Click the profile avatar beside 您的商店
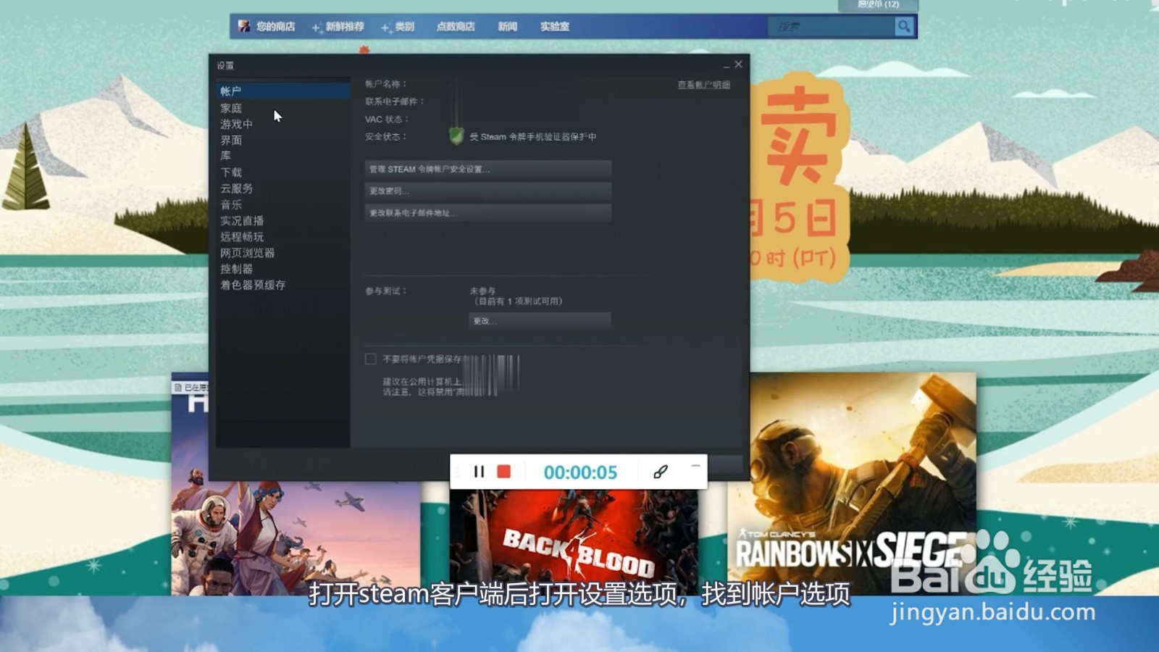The image size is (1159, 652). point(244,26)
